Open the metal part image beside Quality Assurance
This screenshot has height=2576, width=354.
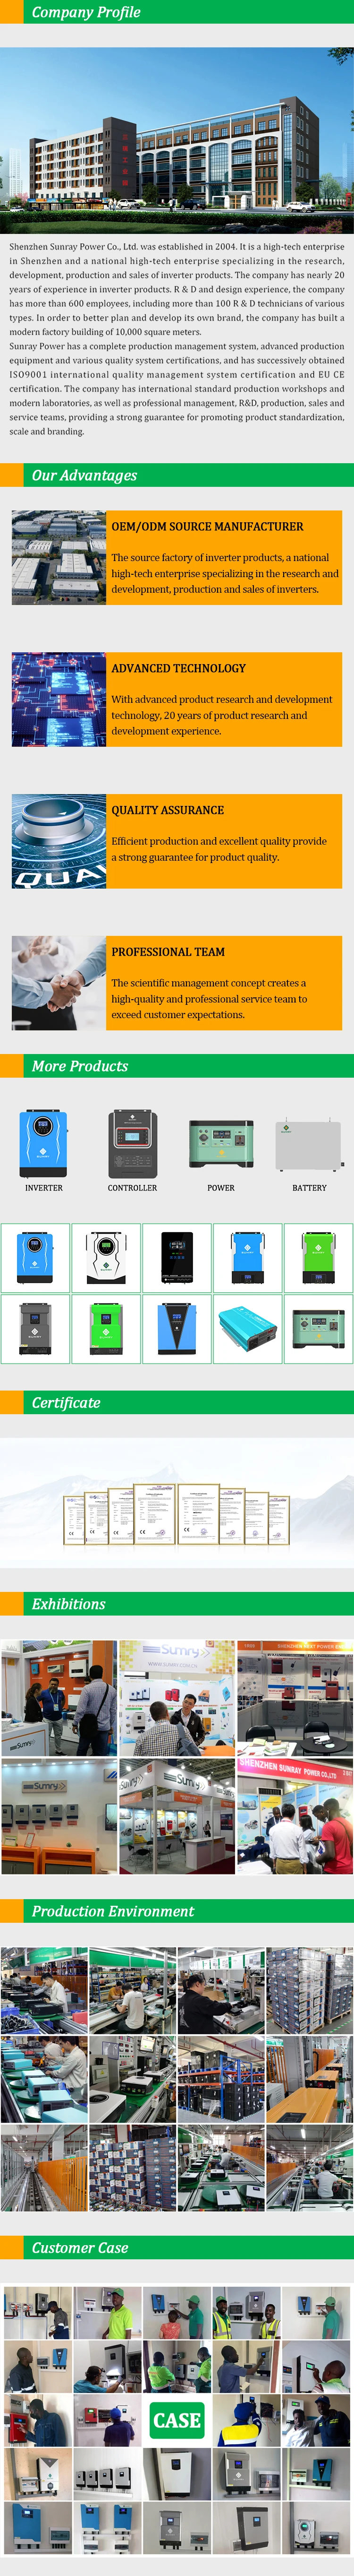click(x=59, y=841)
